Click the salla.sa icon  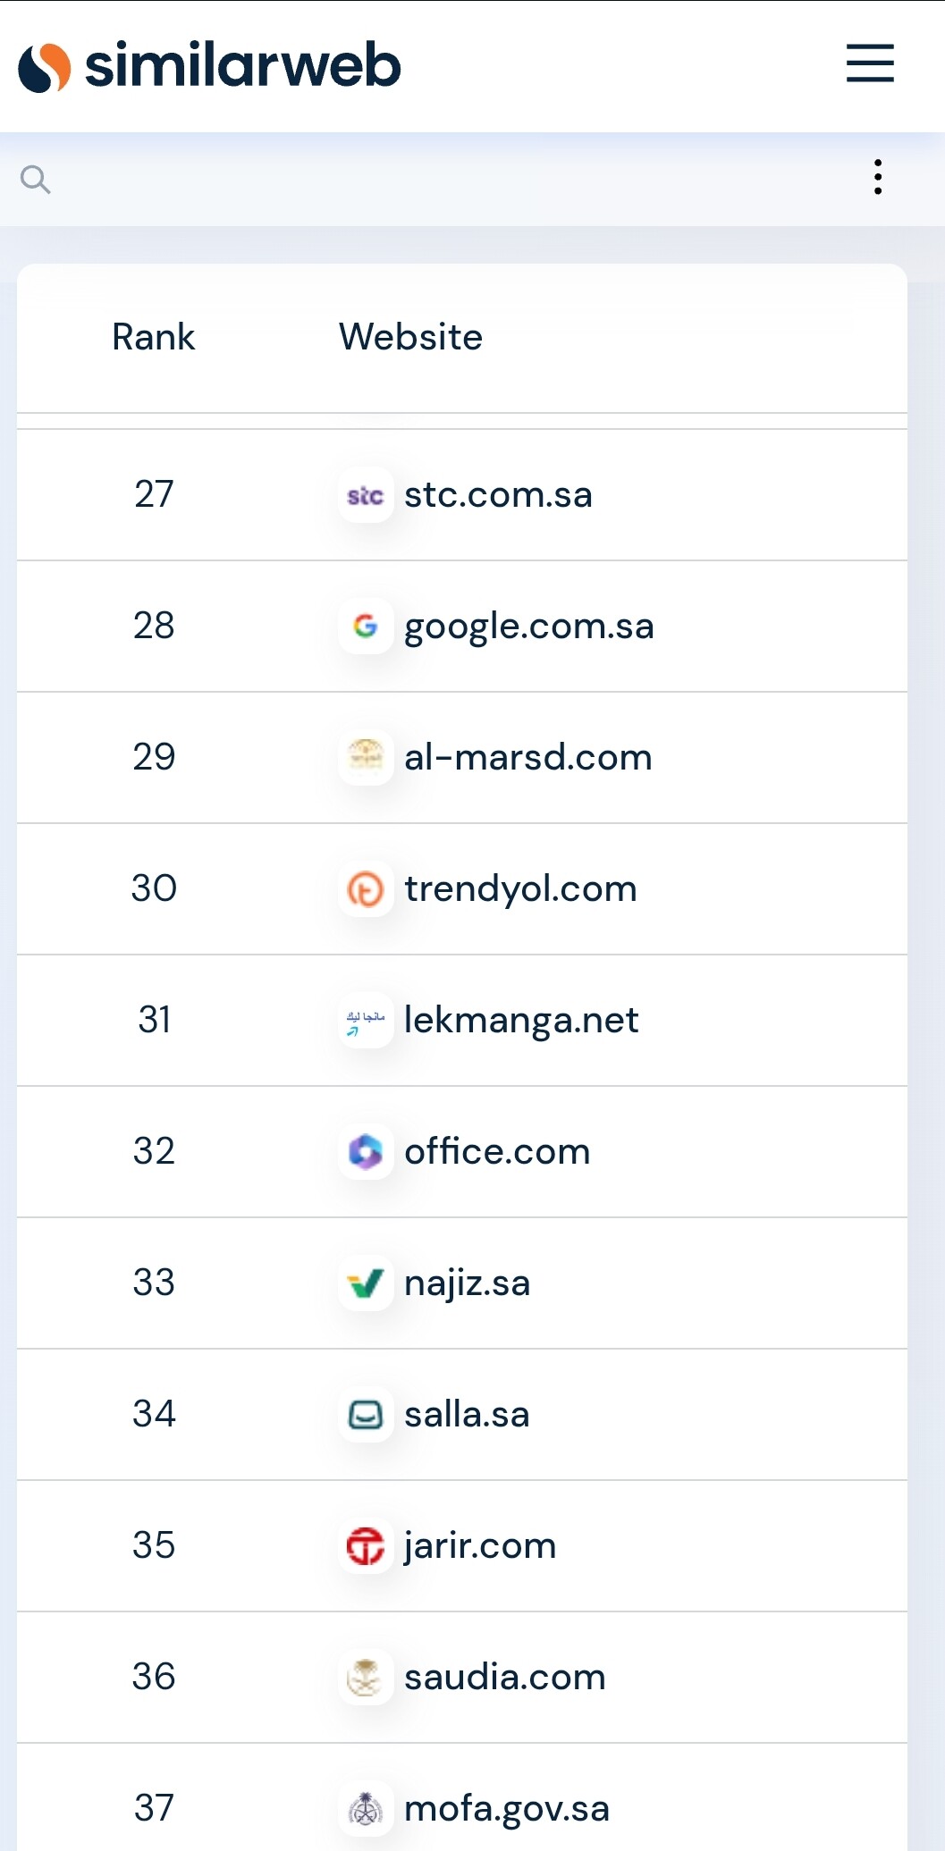365,1415
